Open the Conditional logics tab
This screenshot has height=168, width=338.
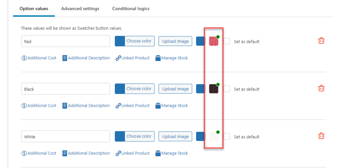(131, 9)
